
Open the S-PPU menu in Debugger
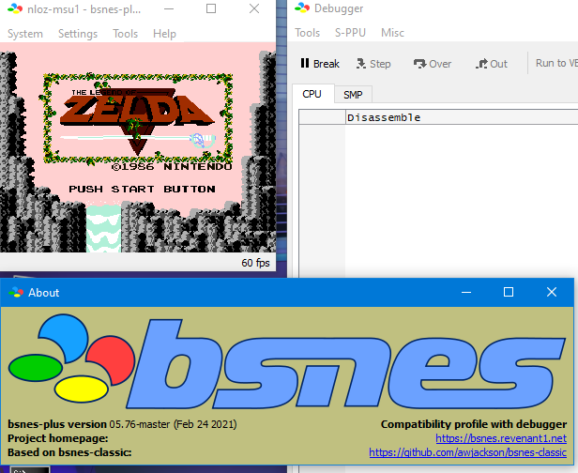click(350, 33)
